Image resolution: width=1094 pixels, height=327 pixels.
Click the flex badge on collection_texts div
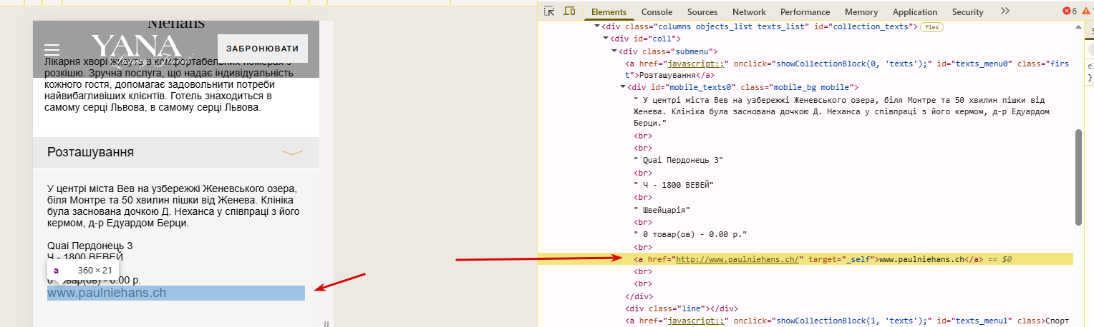tap(931, 27)
